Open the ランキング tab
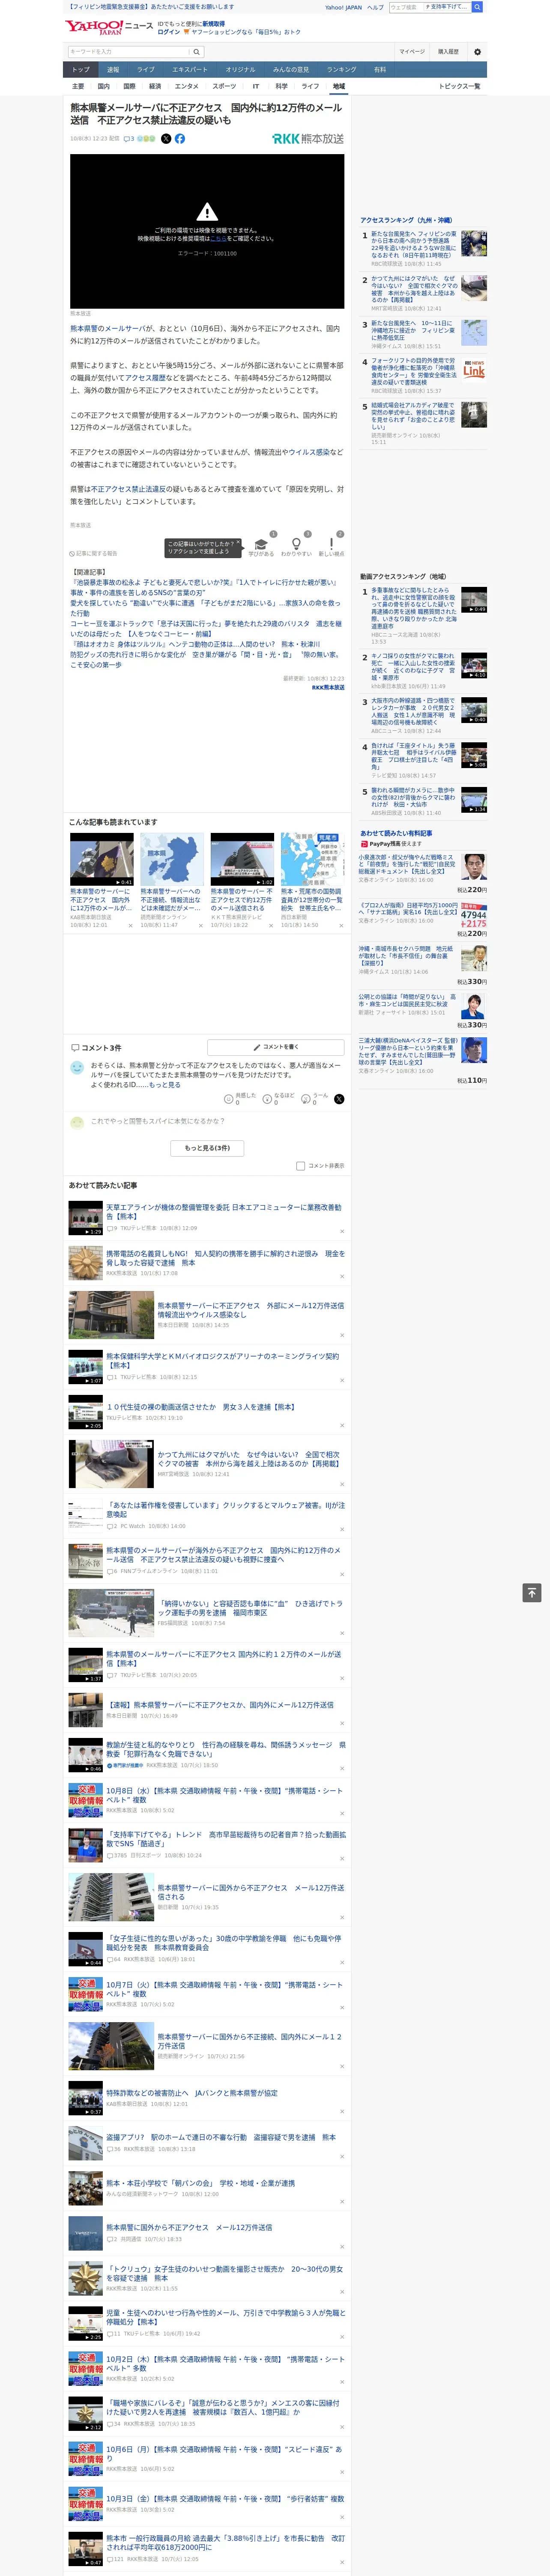Image resolution: width=550 pixels, height=2576 pixels. click(x=341, y=70)
